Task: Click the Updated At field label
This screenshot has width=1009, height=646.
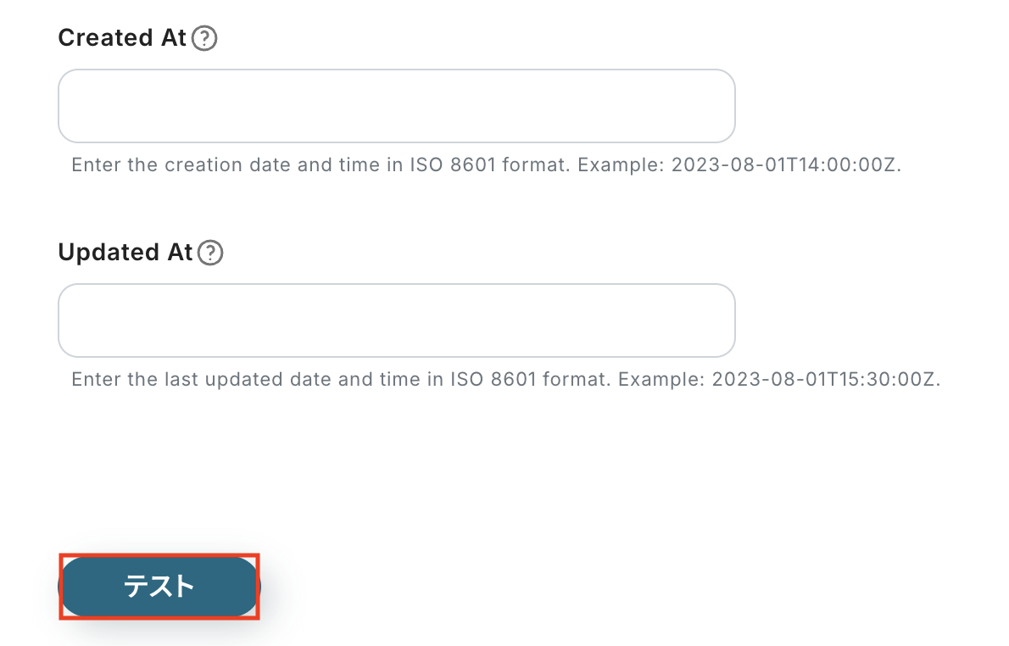Action: point(125,253)
